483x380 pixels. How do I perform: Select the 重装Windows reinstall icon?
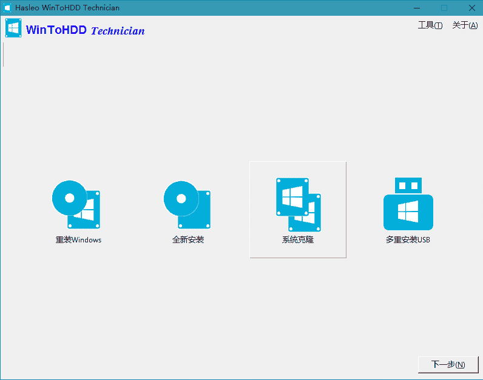76,205
